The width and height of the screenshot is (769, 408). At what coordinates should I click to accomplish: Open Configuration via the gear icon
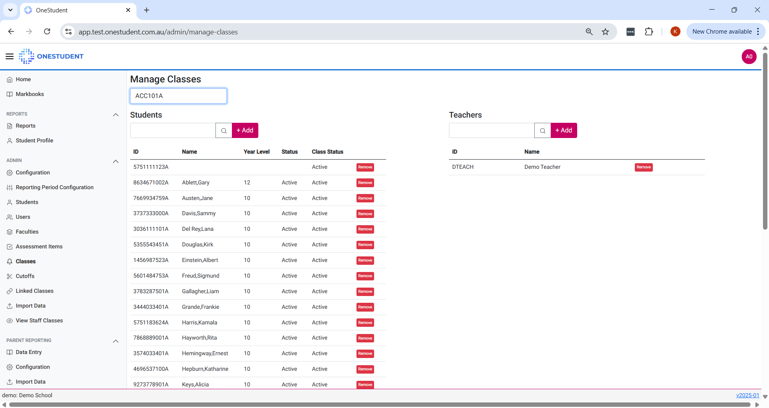[10, 172]
